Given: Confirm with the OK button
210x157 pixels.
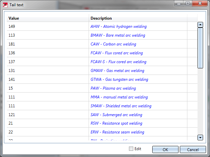Looking at the screenshot, I should tap(165, 149).
